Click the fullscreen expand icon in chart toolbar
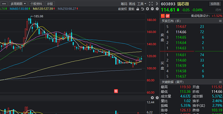 (151, 4)
